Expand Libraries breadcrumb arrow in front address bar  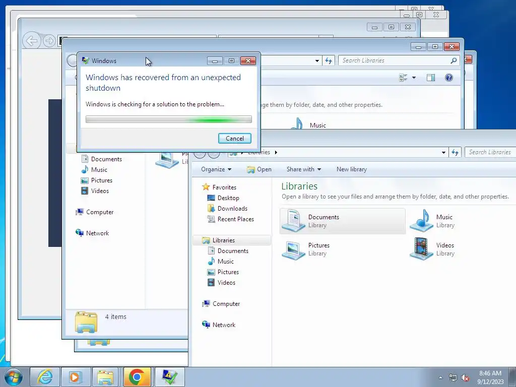click(x=276, y=152)
